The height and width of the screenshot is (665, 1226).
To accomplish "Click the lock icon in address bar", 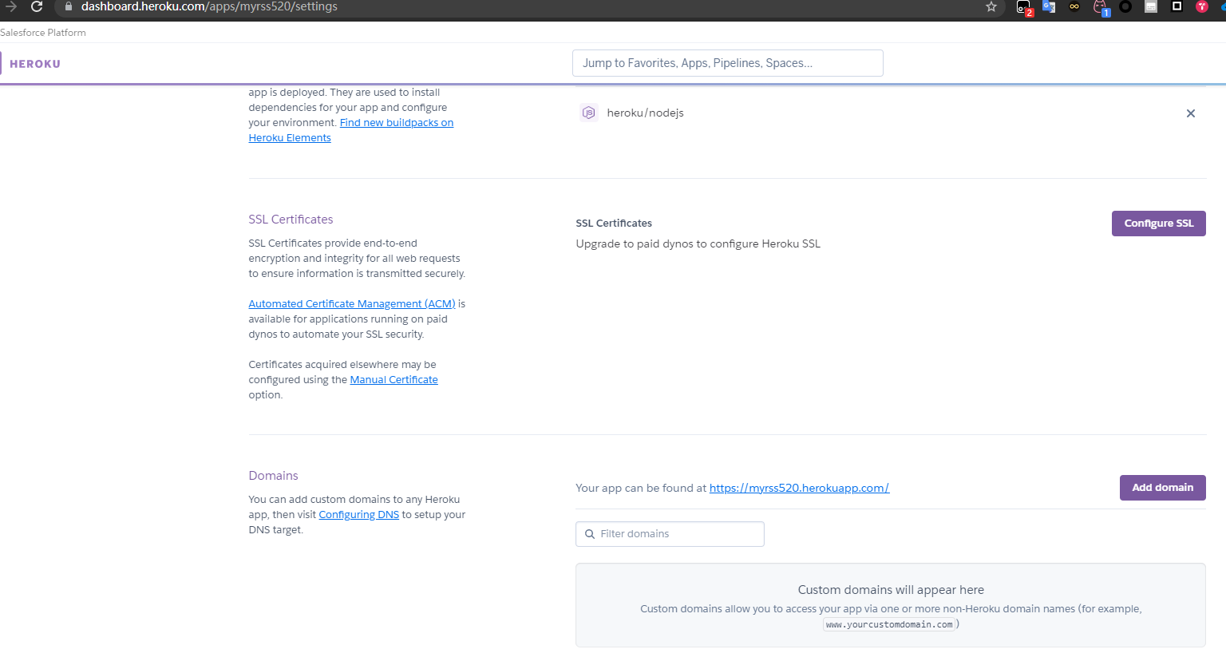I will pyautogui.click(x=69, y=6).
